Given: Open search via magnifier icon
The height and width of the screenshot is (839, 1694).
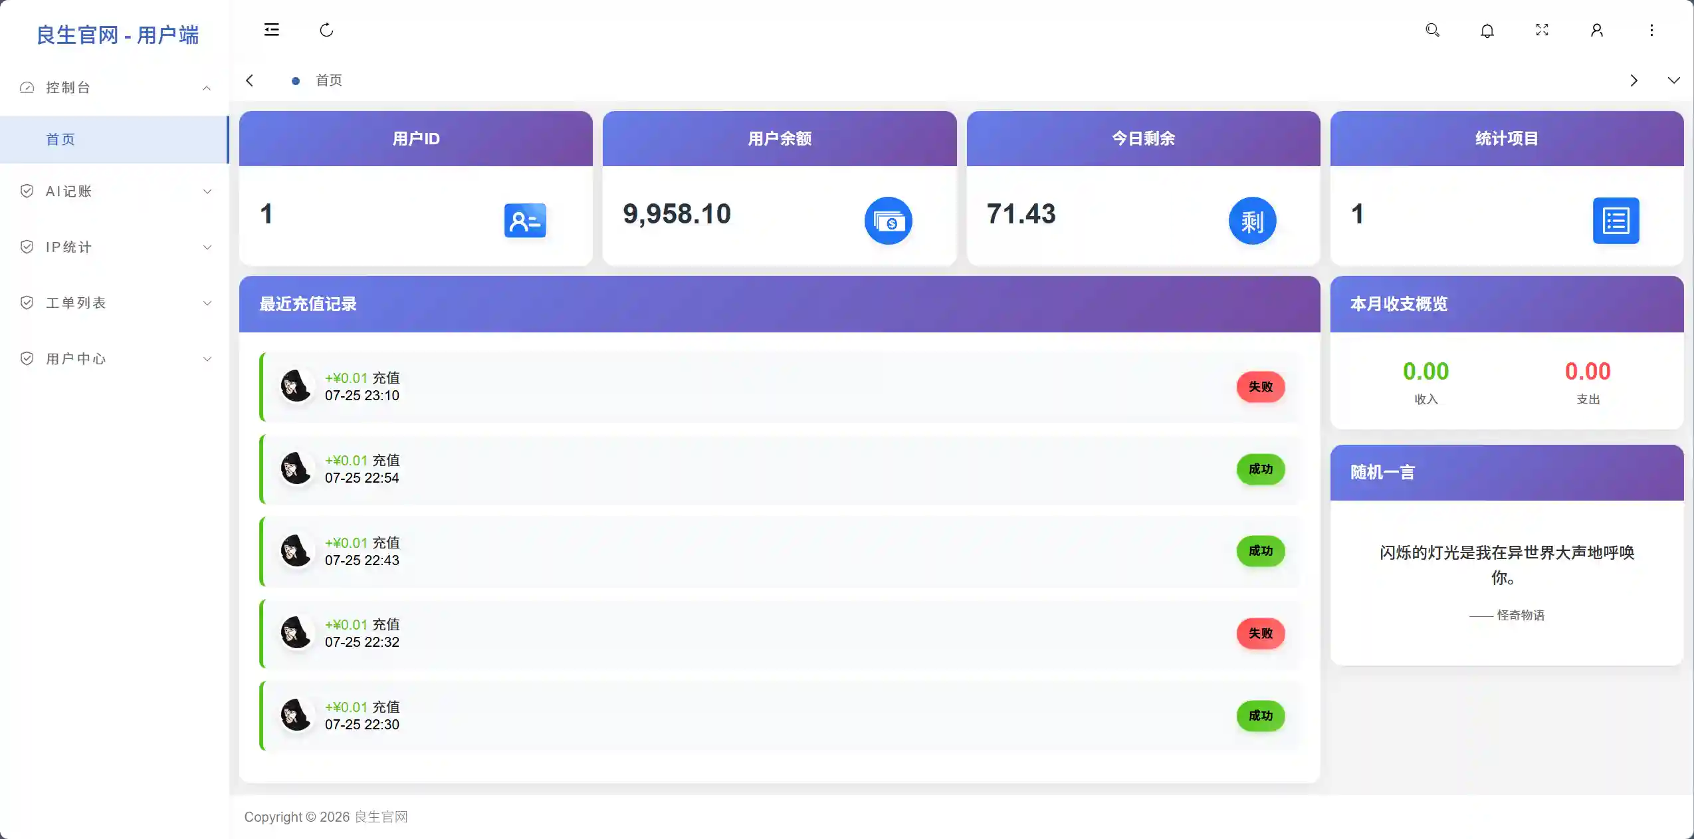Looking at the screenshot, I should coord(1432,30).
